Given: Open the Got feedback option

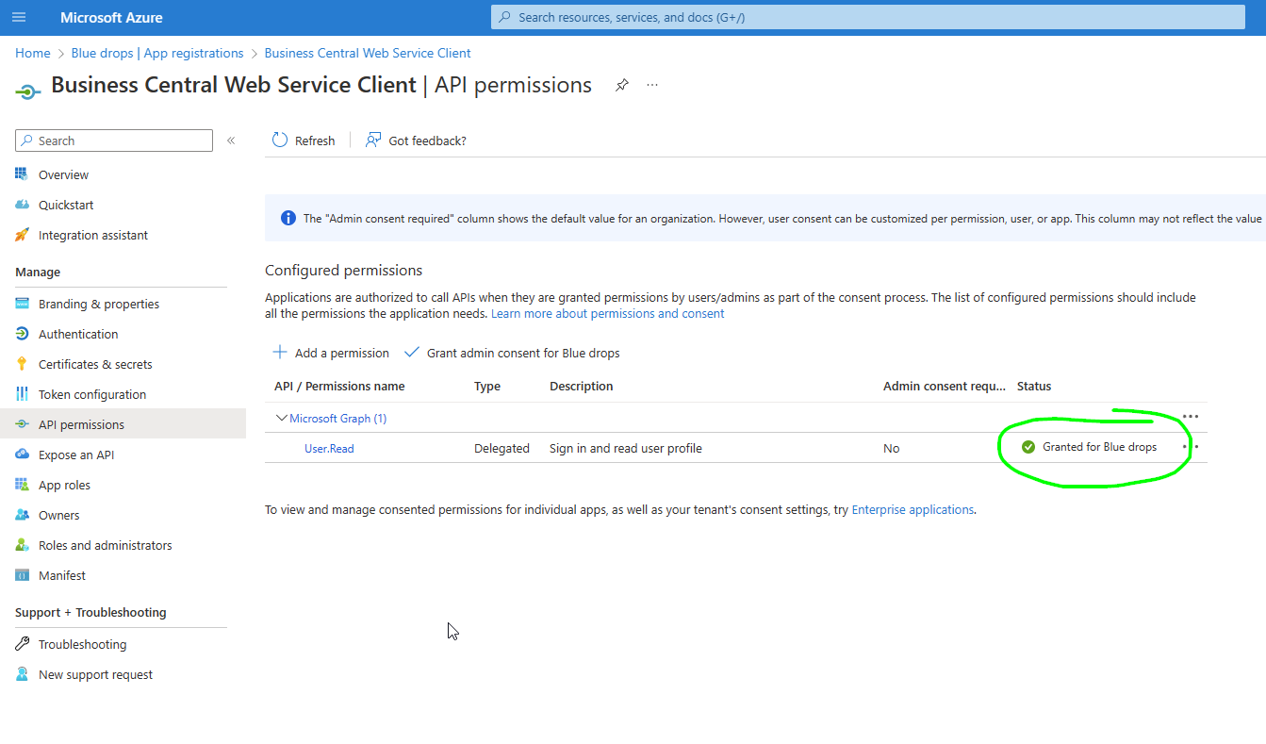Looking at the screenshot, I should (416, 141).
